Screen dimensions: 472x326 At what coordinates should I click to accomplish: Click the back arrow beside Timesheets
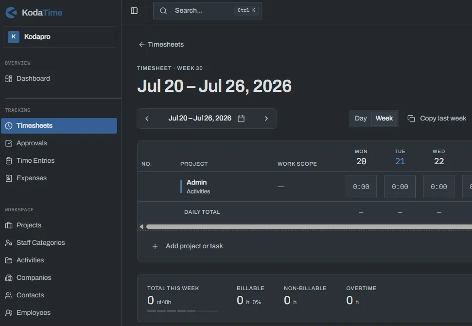pos(142,45)
